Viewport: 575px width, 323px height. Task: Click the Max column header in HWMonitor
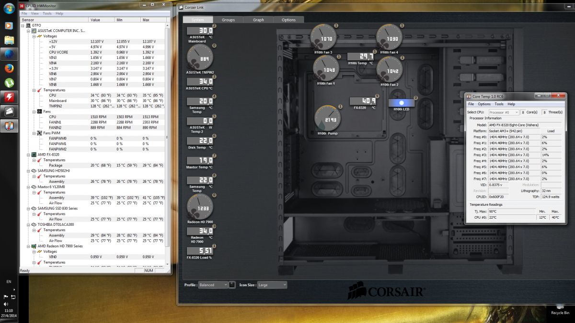(x=153, y=20)
